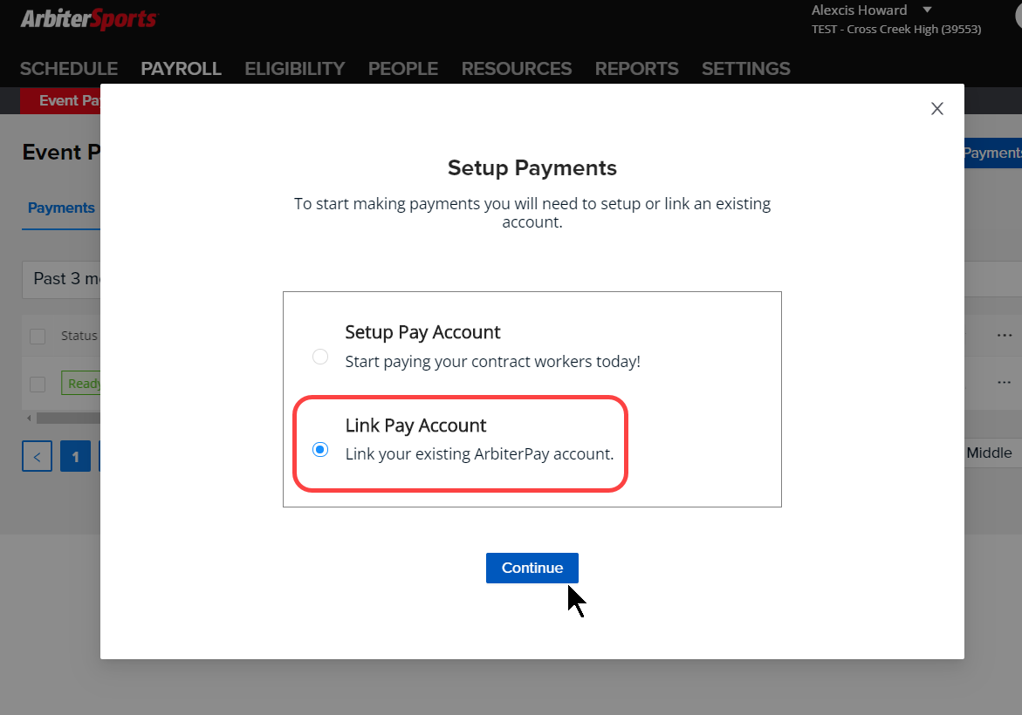The height and width of the screenshot is (715, 1022).
Task: Click the blue Payments button behind dialog
Action: (x=992, y=153)
